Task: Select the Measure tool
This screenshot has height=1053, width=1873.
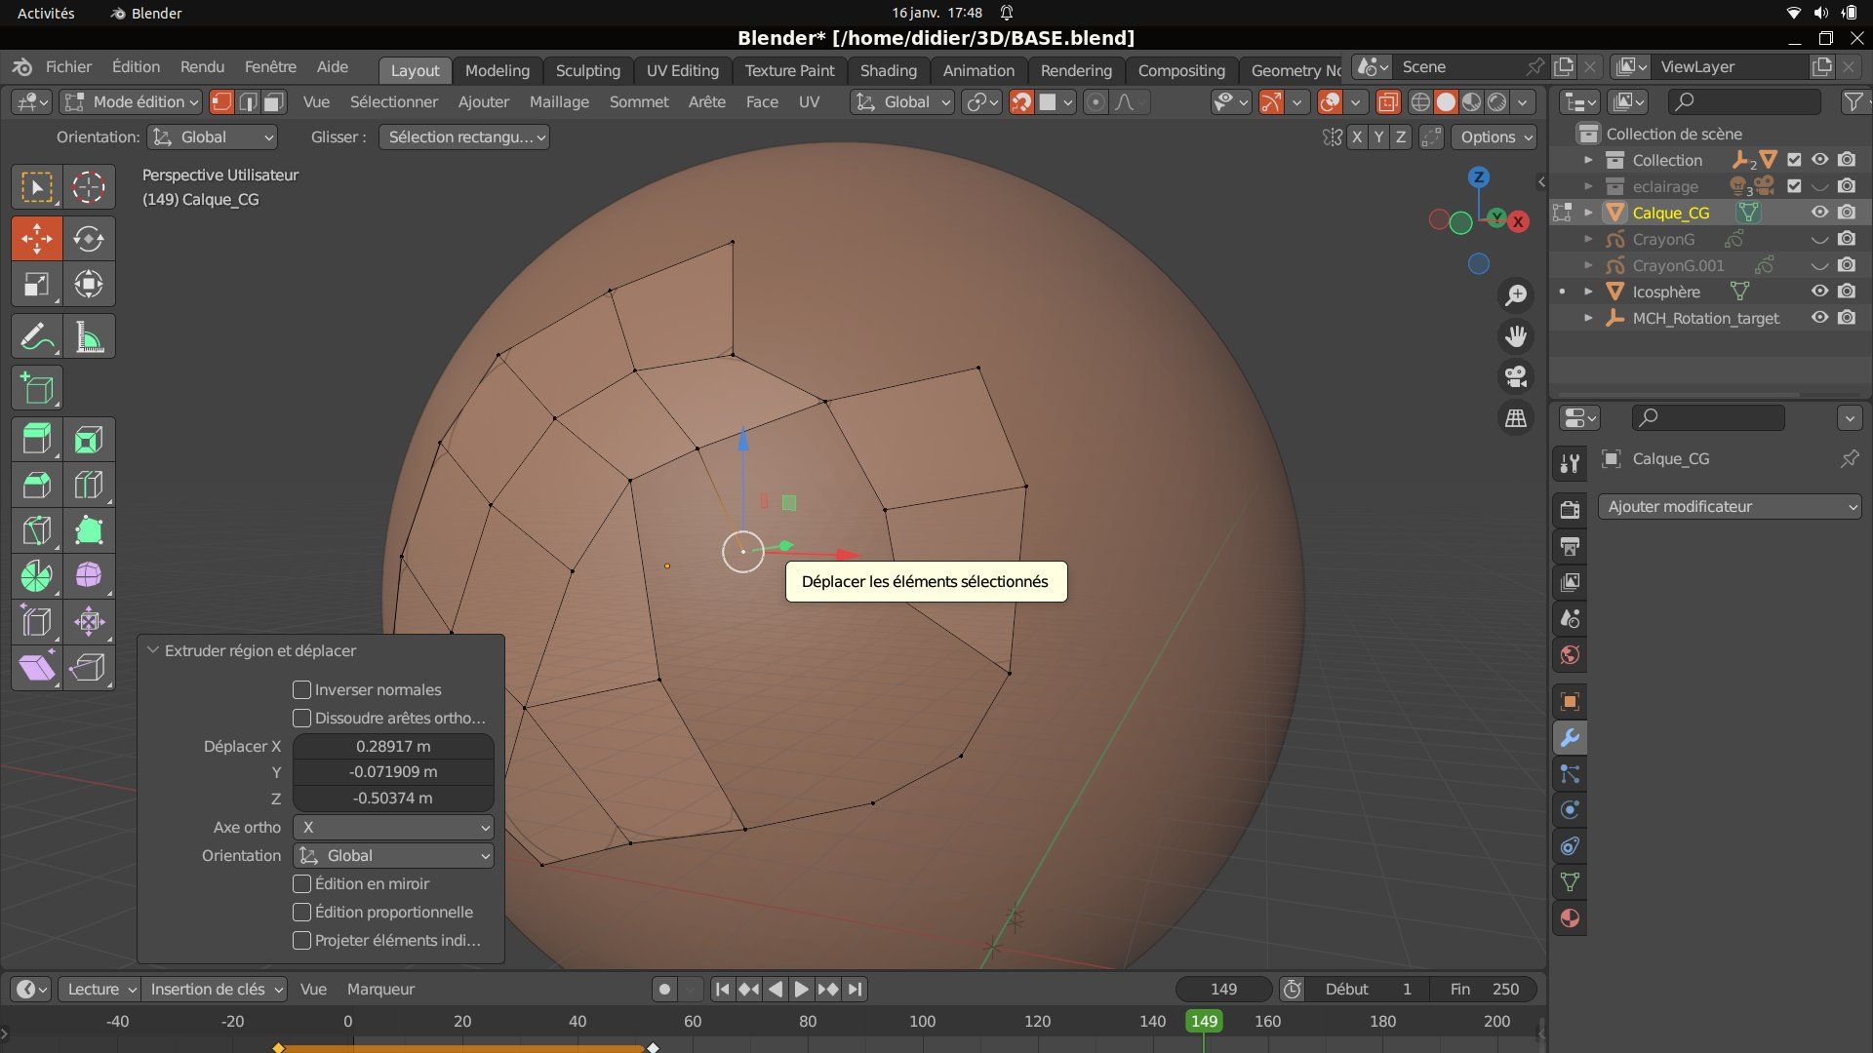Action: point(89,336)
